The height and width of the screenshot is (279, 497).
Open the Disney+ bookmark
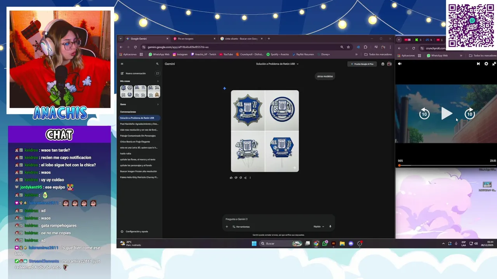[323, 54]
